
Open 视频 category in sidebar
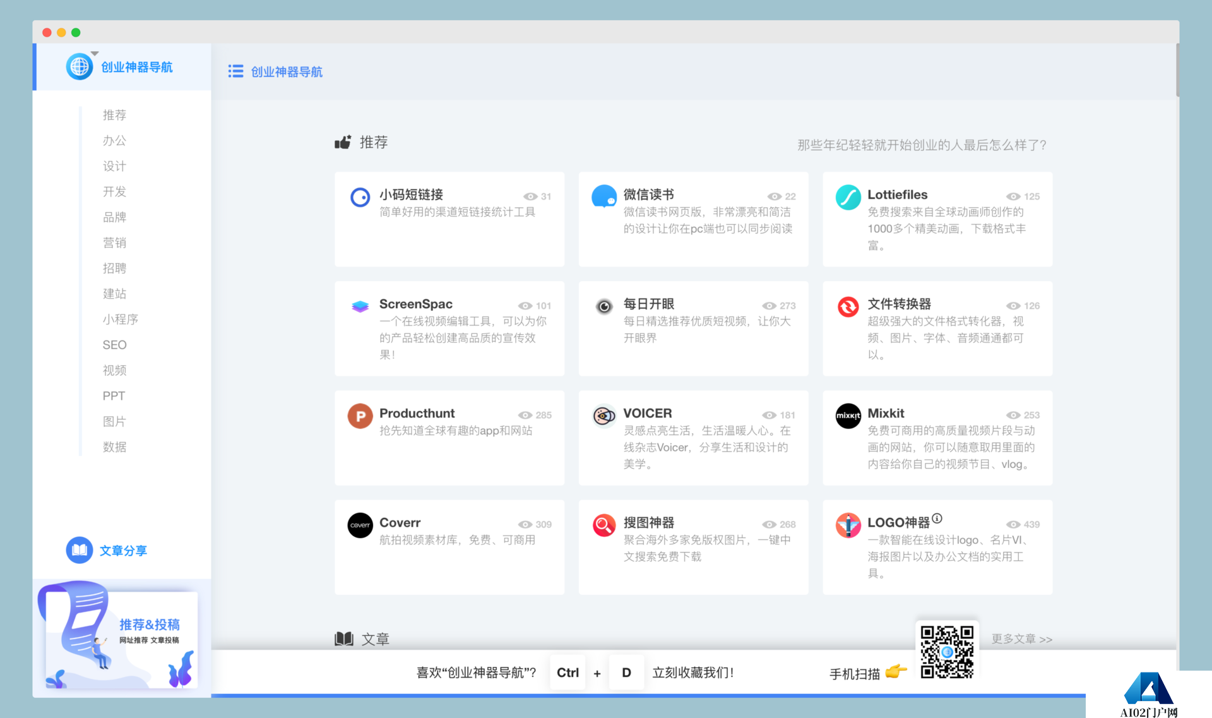[114, 370]
